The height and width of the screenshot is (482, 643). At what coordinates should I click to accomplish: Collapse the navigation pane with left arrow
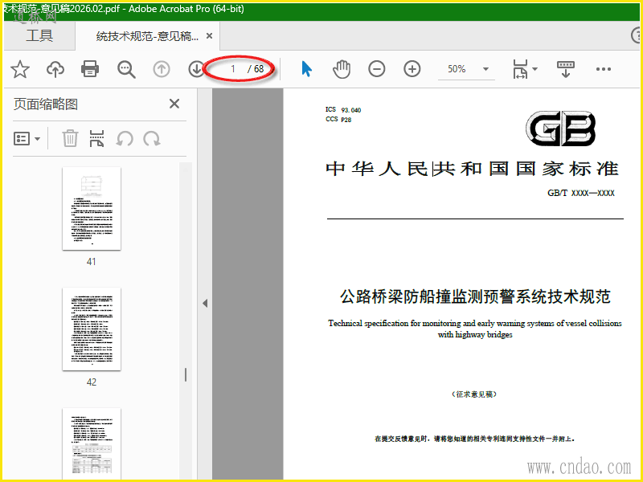pos(205,304)
